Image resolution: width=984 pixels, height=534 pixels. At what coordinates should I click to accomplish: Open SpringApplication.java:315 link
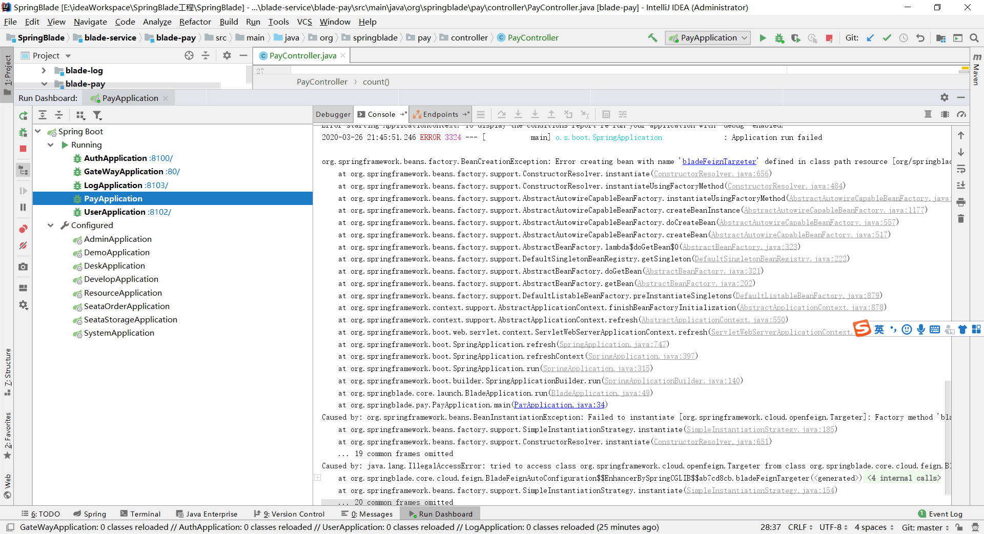[596, 368]
